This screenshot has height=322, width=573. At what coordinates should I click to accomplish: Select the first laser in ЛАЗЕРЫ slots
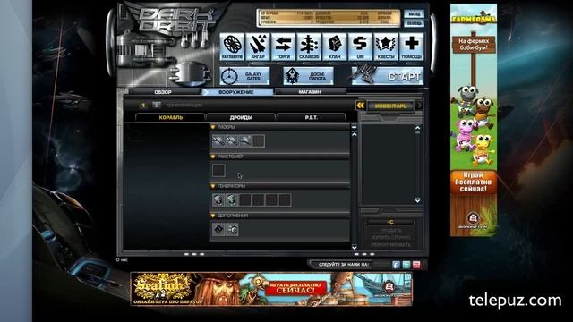[218, 141]
